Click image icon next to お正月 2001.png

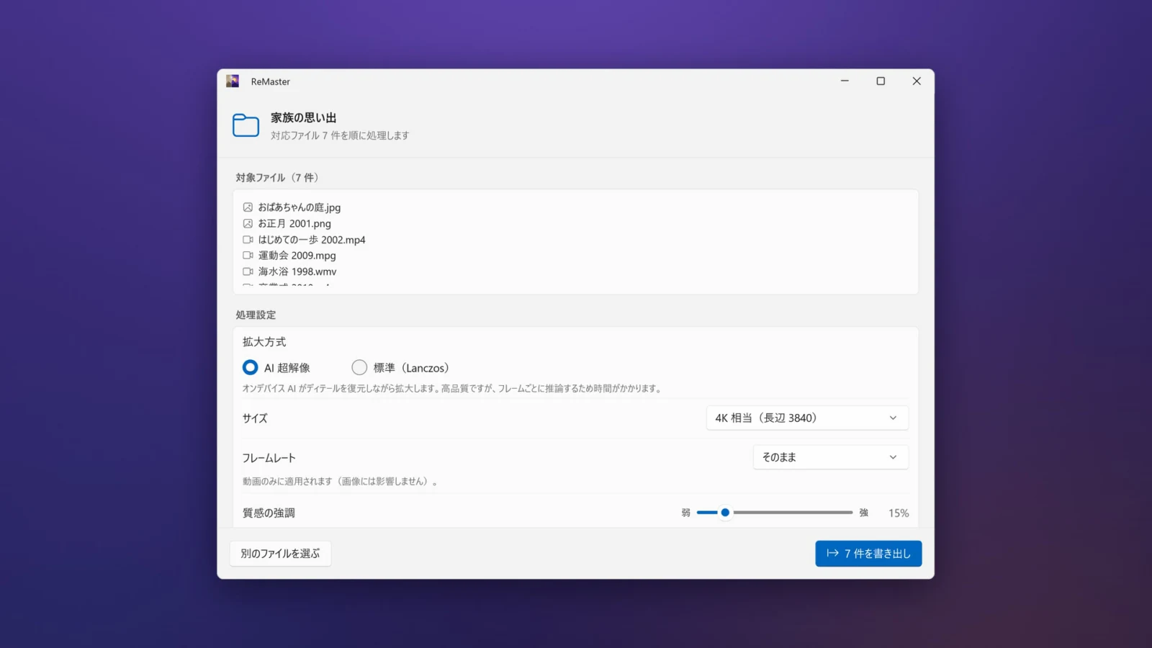pos(248,224)
